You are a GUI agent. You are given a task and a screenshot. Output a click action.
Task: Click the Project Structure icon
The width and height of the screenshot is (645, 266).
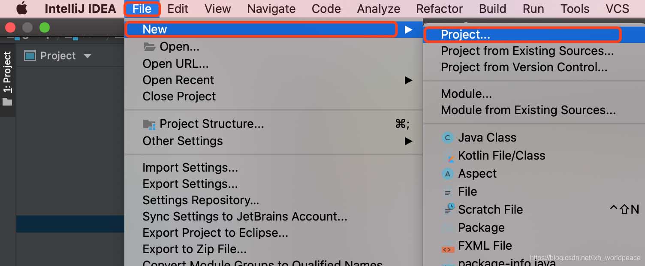[149, 124]
